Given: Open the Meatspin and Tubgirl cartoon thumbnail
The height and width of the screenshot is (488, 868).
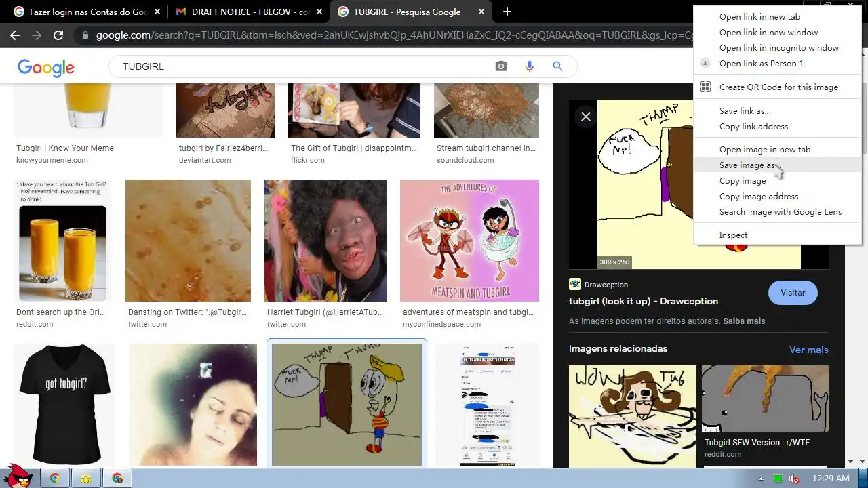Looking at the screenshot, I should [x=469, y=241].
